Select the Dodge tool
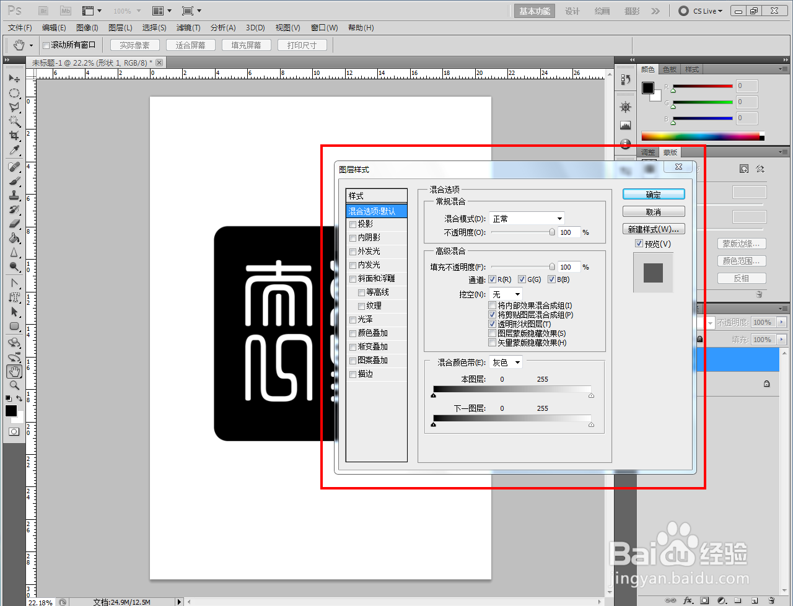The image size is (793, 606). pos(14,266)
